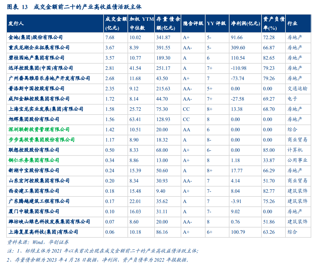Click the 33.87 asset-liability ratio value
This screenshot has height=266, width=315.
(269, 160)
